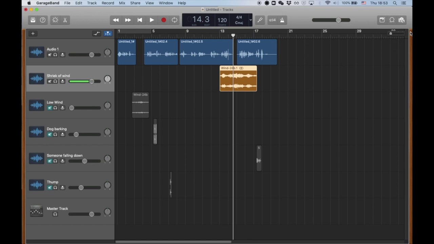Click the Rewind button
The image size is (434, 244).
click(x=116, y=20)
